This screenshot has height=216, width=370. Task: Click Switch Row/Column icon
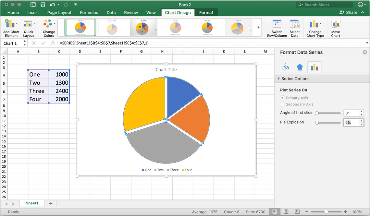tap(277, 24)
